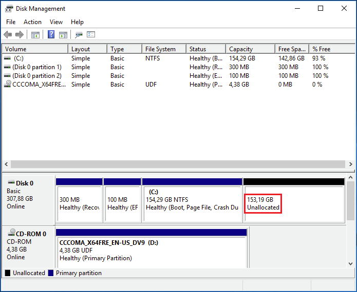The height and width of the screenshot is (292, 357).
Task: Open the Action menu
Action: click(x=32, y=22)
